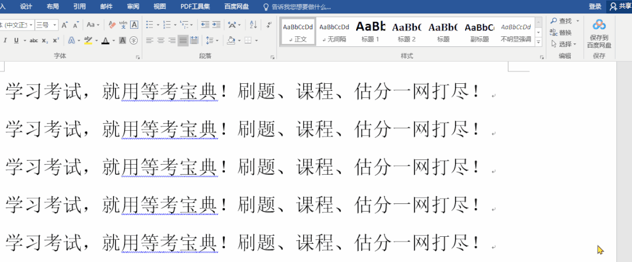Increase font size with grow font icon
632x262 pixels.
pyautogui.click(x=64, y=25)
